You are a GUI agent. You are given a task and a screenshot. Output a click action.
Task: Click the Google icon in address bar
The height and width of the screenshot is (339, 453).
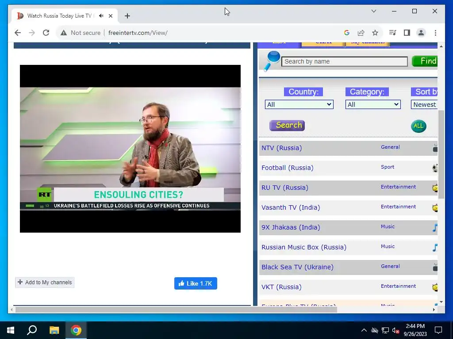point(347,33)
